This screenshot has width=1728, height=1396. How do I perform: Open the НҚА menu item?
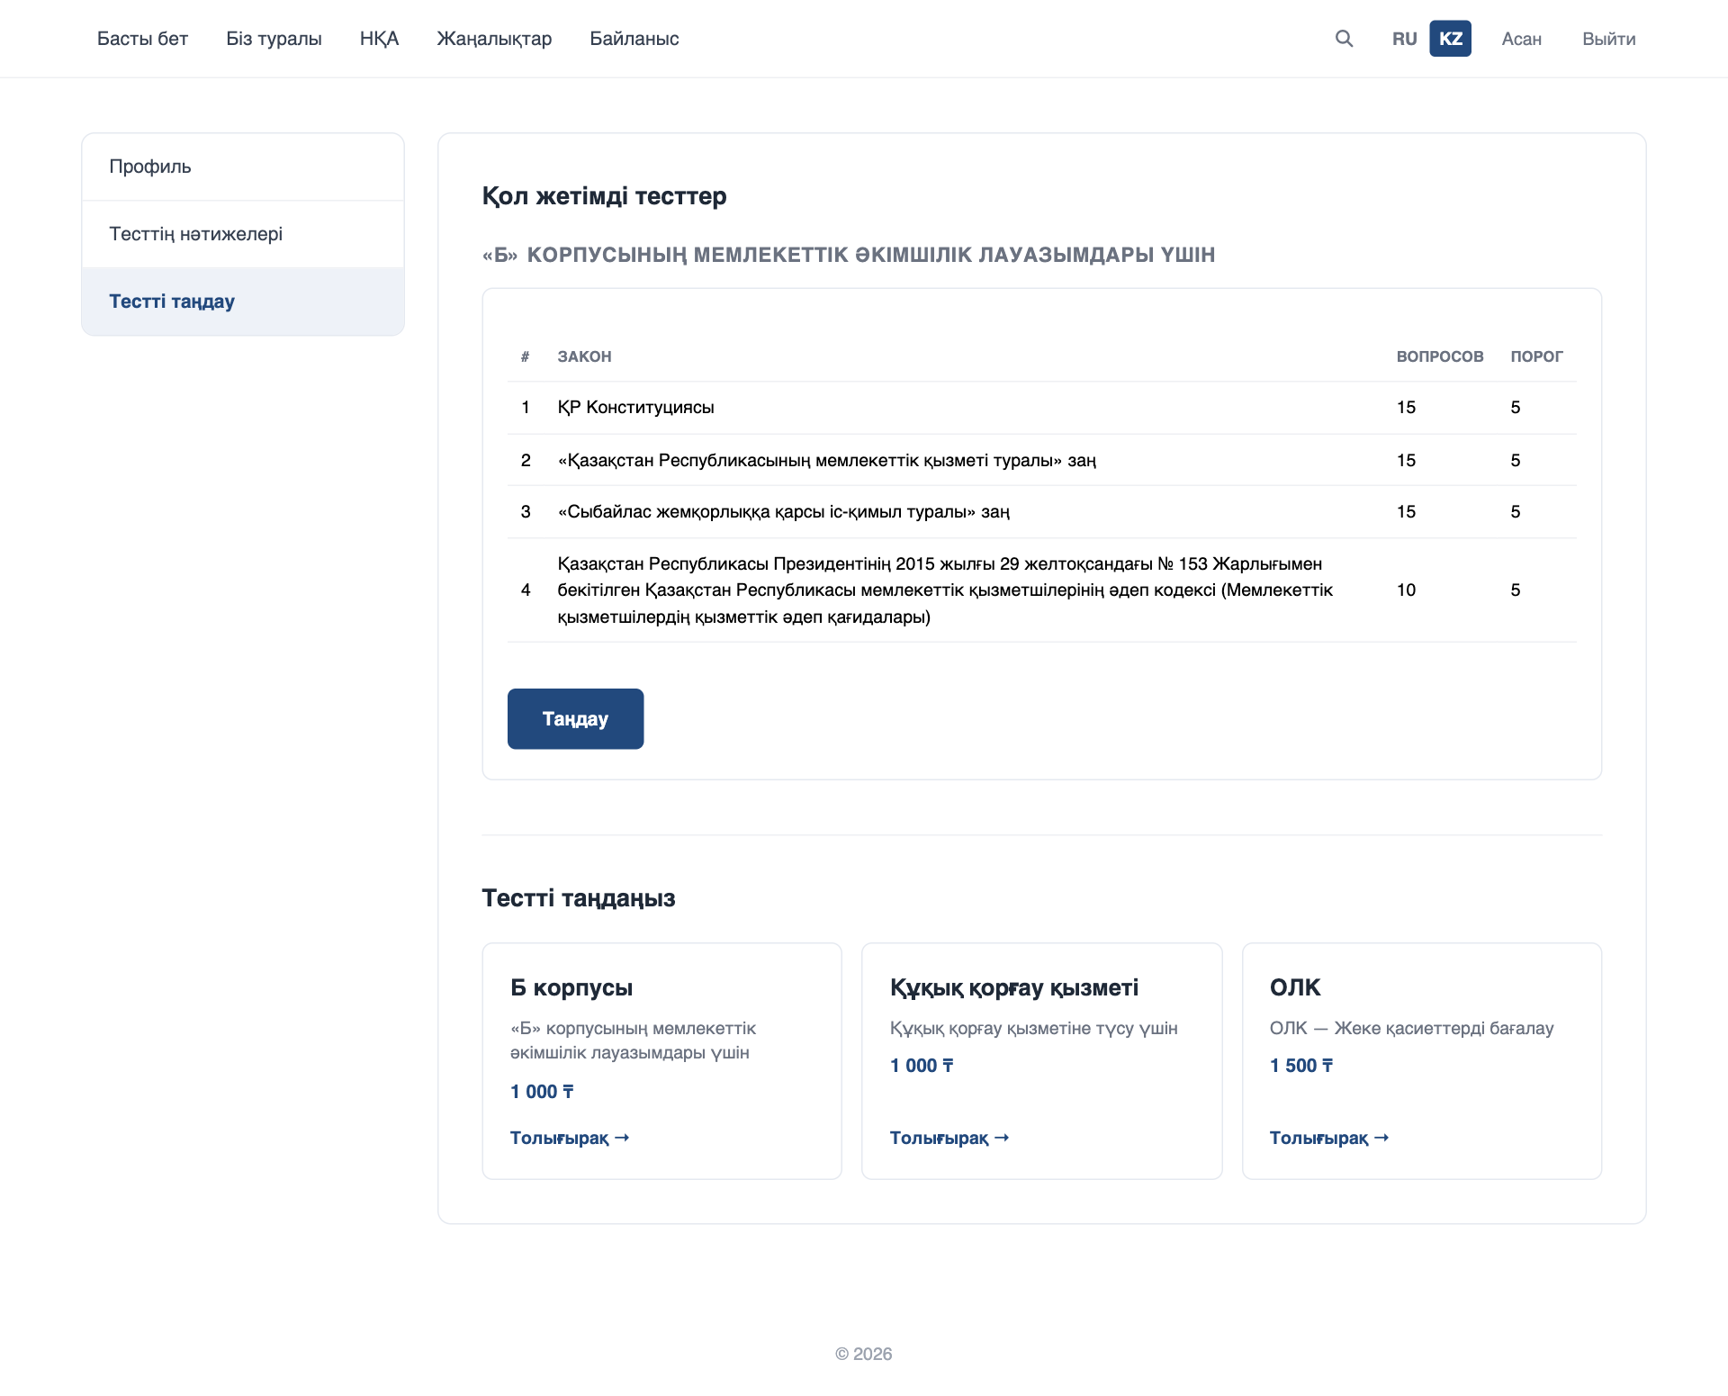click(379, 39)
